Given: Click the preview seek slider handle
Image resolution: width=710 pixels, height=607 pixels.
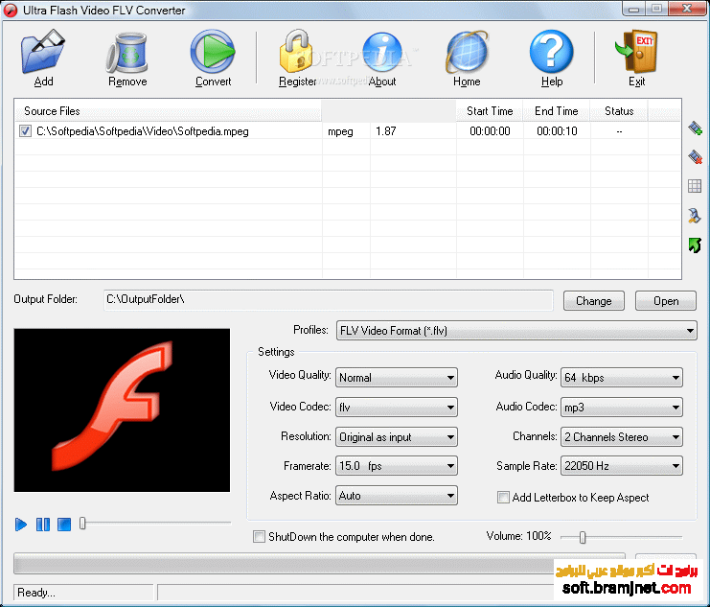Looking at the screenshot, I should [x=82, y=524].
